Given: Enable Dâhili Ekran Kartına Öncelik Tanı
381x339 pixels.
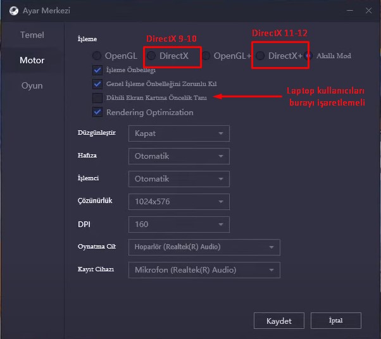Looking at the screenshot, I should click(x=97, y=98).
